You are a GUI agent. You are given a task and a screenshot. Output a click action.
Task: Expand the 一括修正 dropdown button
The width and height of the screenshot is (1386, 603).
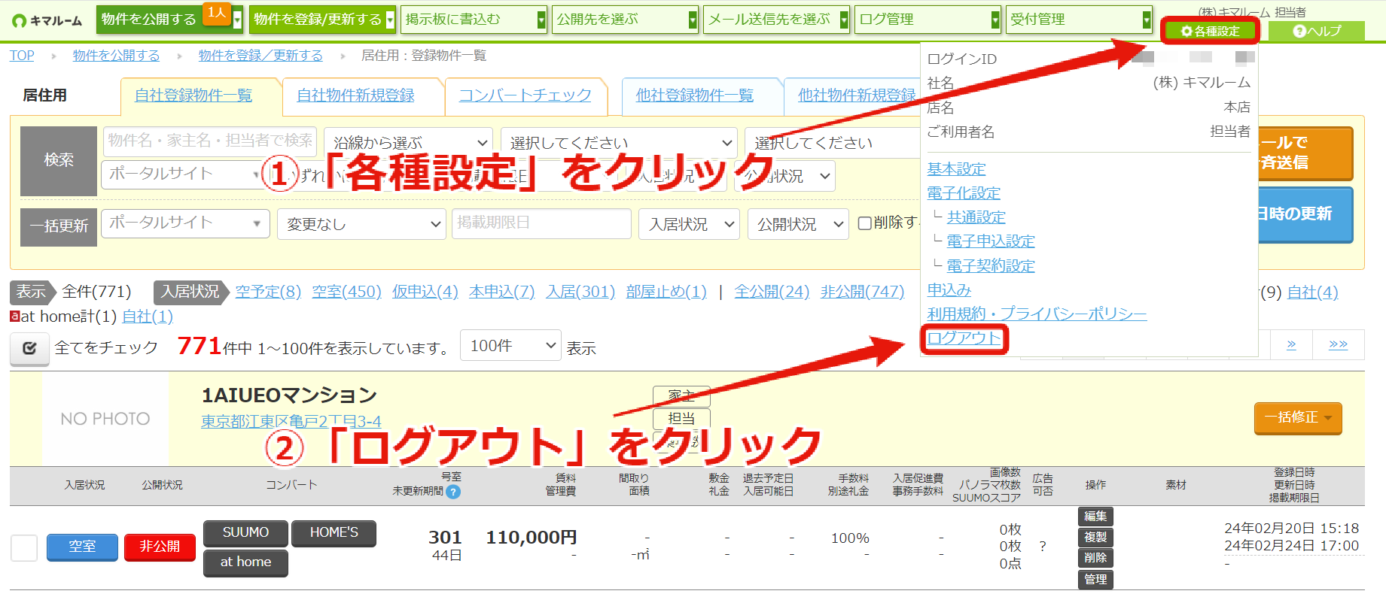(1298, 418)
